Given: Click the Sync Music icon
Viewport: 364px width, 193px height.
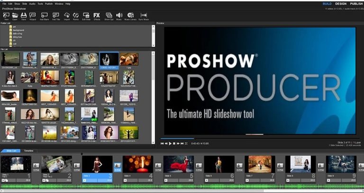Looking at the screenshot, I should [x=144, y=16].
